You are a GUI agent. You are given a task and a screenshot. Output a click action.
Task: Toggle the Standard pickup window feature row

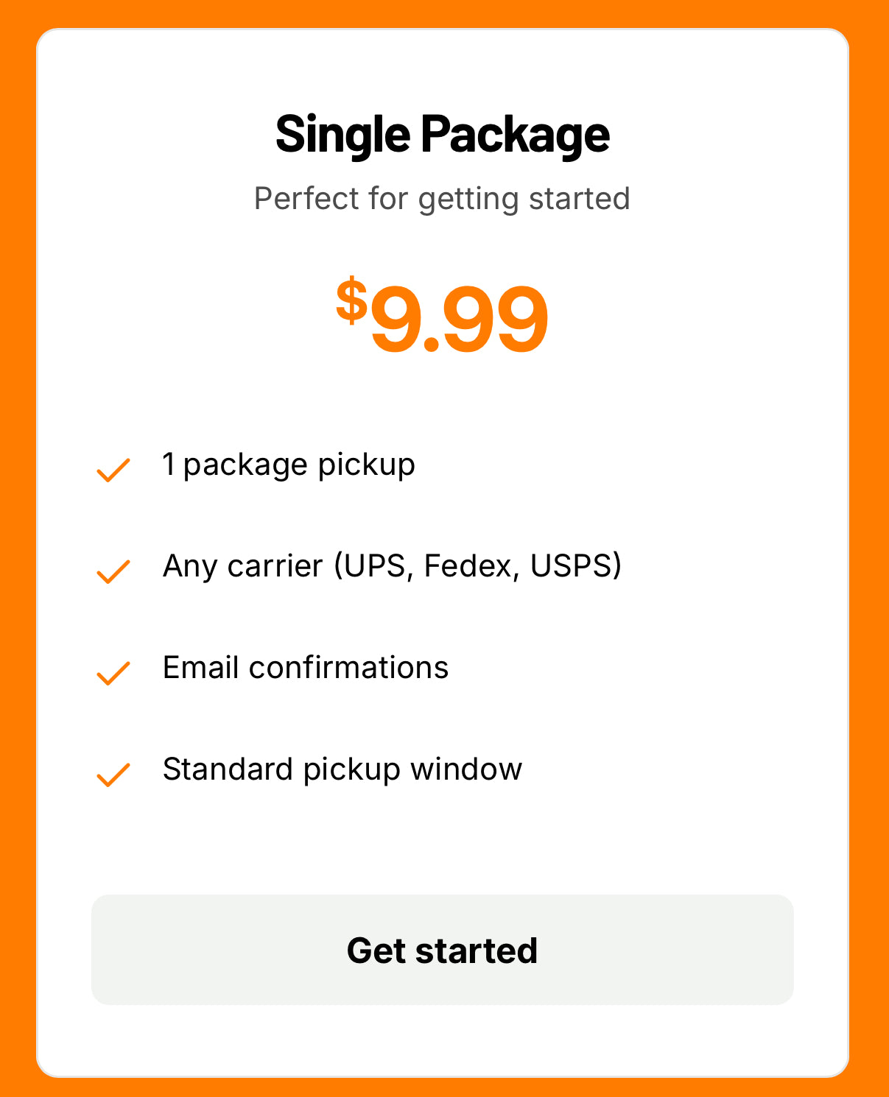click(x=342, y=769)
